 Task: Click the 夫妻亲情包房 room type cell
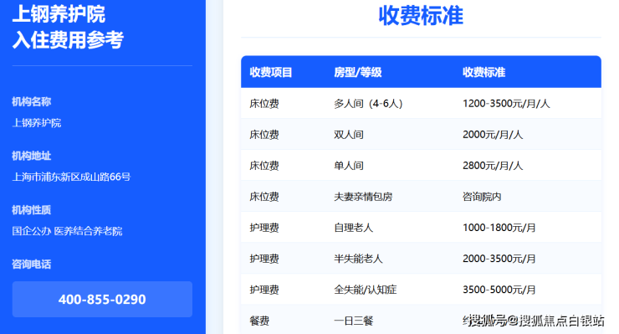tap(363, 197)
